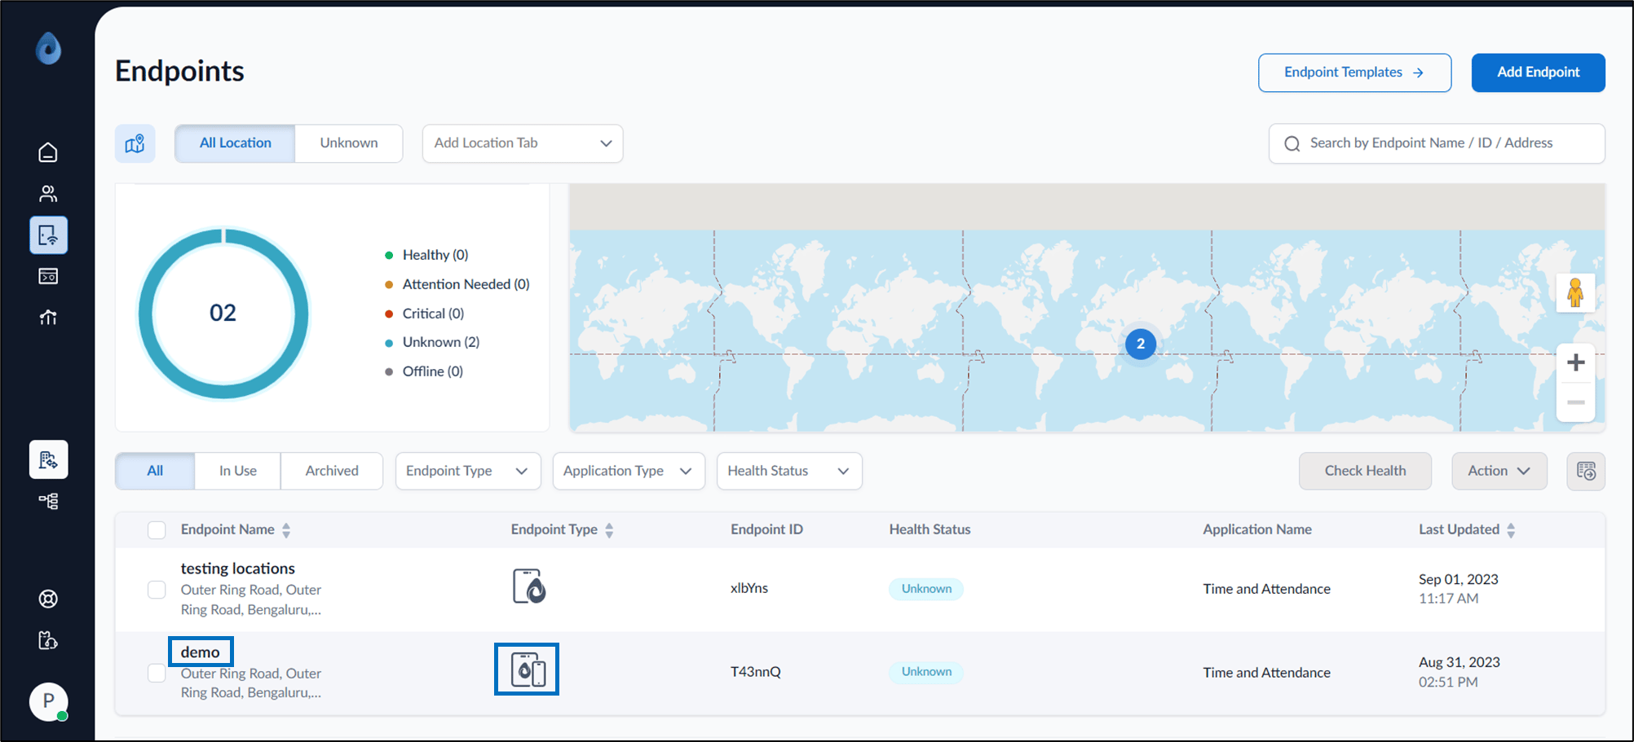Select the All Location tab
The image size is (1634, 742).
pos(235,143)
